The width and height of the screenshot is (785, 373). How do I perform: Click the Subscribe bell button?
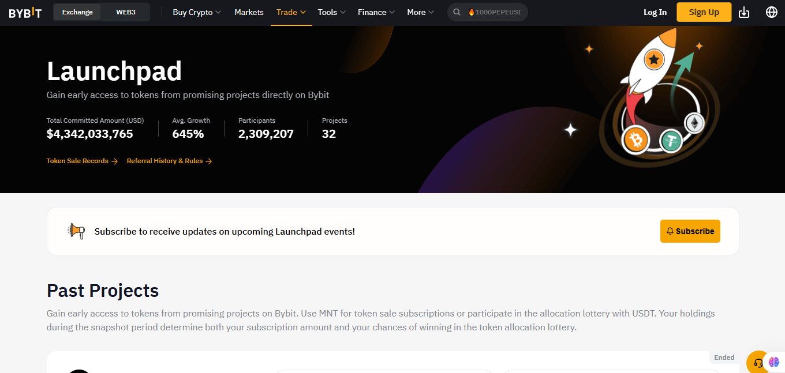click(x=690, y=231)
